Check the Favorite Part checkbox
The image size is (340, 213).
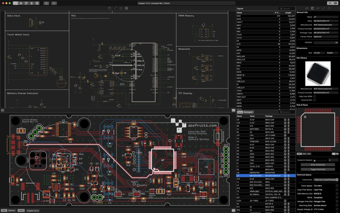[314, 100]
